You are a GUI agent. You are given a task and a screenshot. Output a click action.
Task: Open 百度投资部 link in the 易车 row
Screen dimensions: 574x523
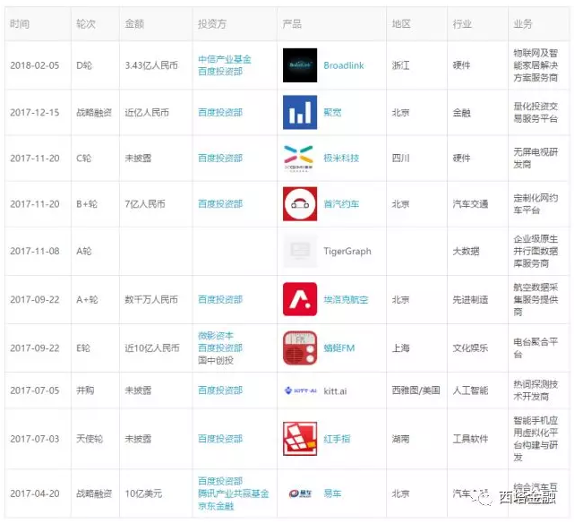[220, 481]
